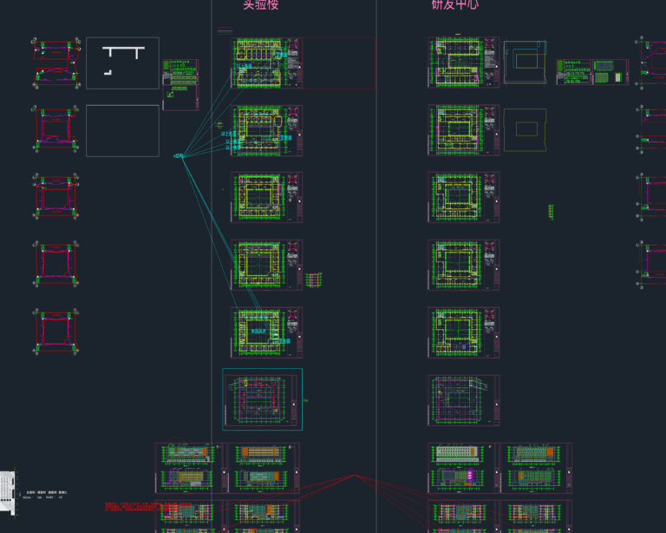
Task: Select the second floor plan under 实验楼
Action: click(266, 130)
